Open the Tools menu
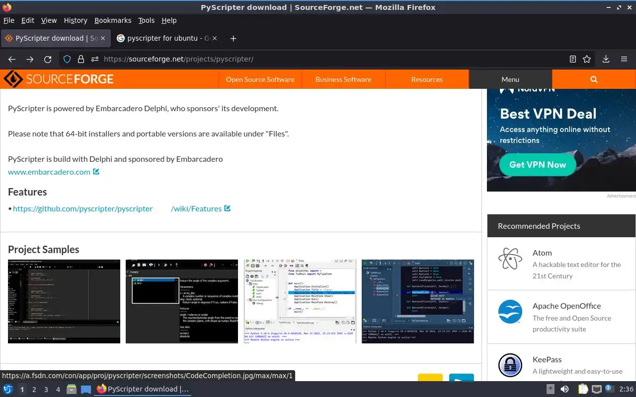636x397 pixels. 147,20
